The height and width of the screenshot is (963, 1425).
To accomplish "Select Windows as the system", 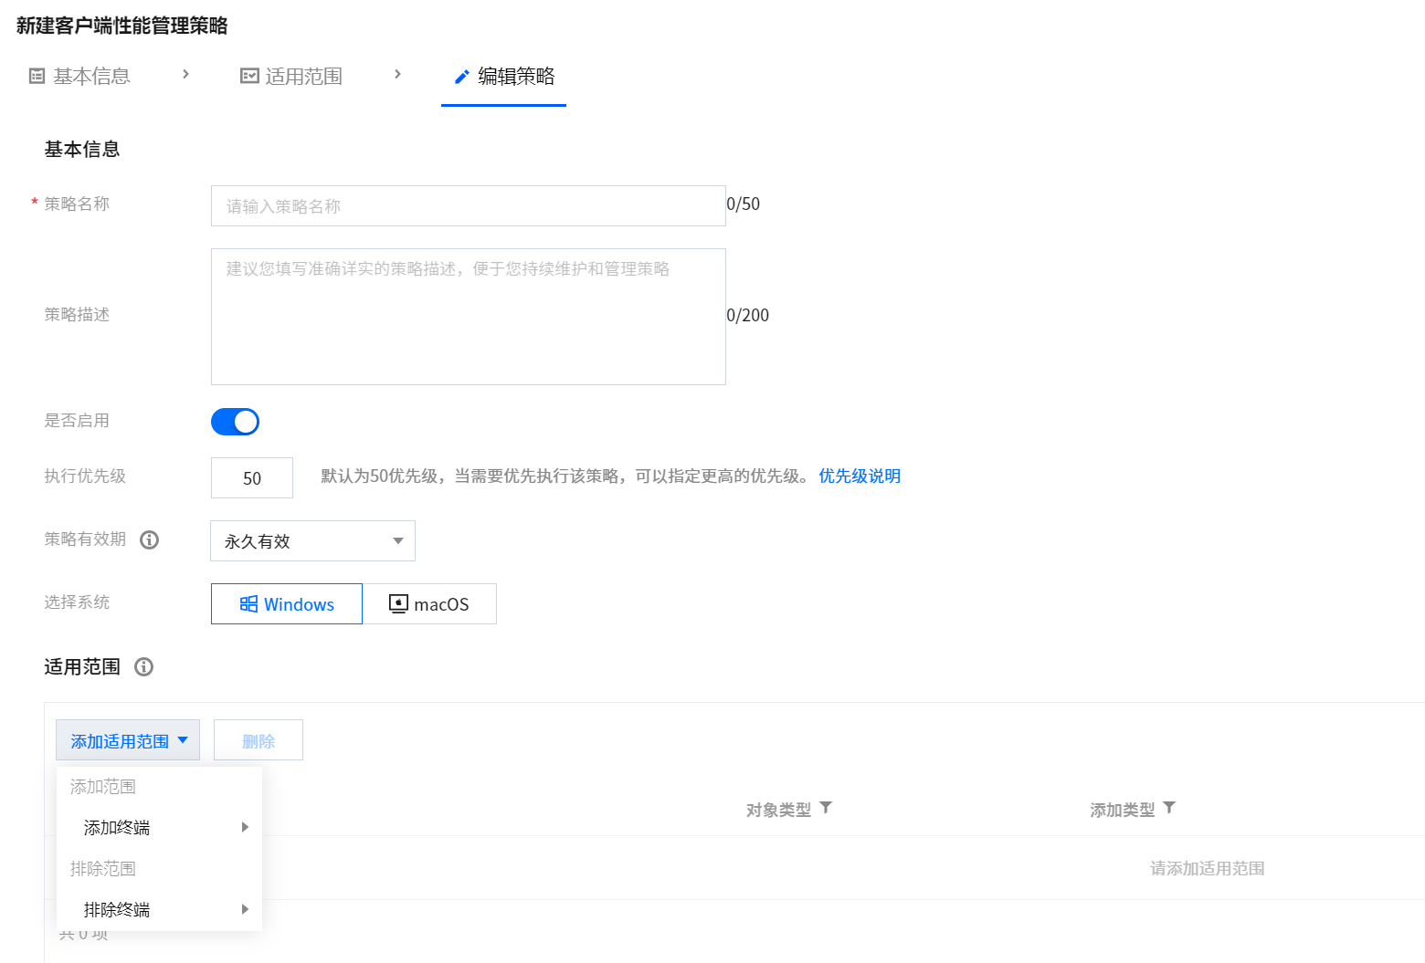I will [287, 603].
